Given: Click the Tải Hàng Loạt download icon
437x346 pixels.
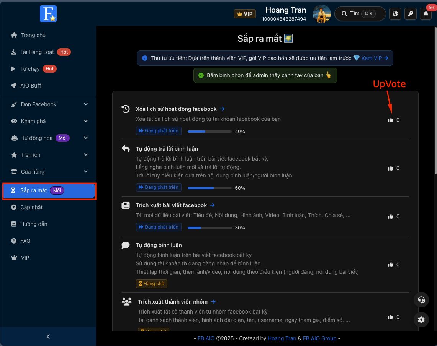Looking at the screenshot, I should tap(14, 52).
